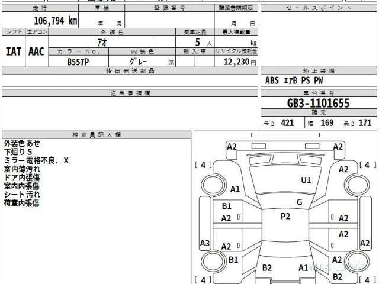Image resolution: width=379 pixels, height=284 pixels.
Task: Select the セールスポイント header
Action: 319,8
